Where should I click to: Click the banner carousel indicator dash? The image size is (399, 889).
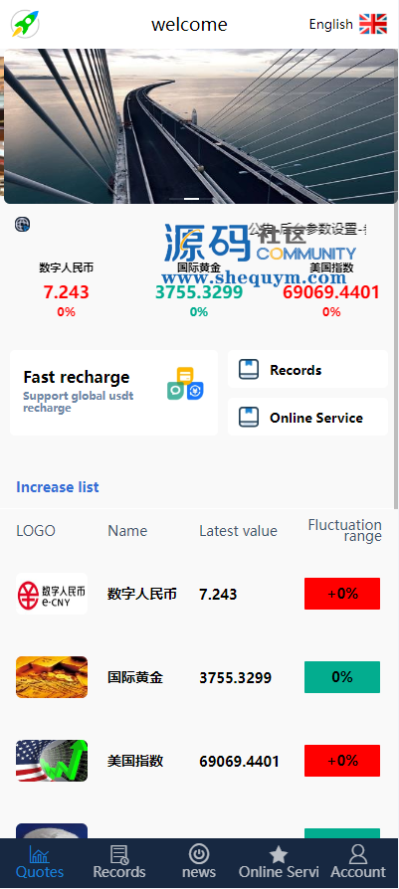pos(192,199)
